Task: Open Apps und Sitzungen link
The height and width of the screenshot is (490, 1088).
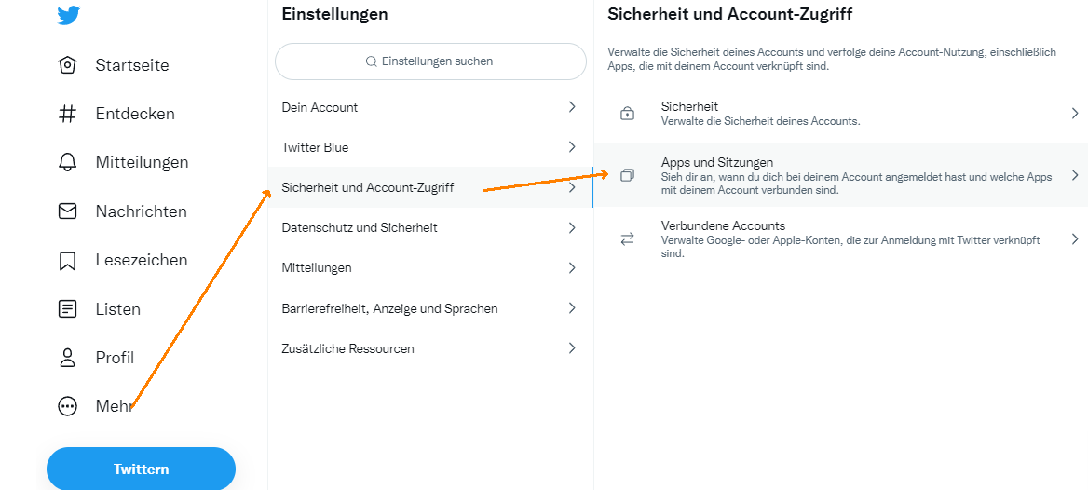Action: pyautogui.click(x=717, y=162)
